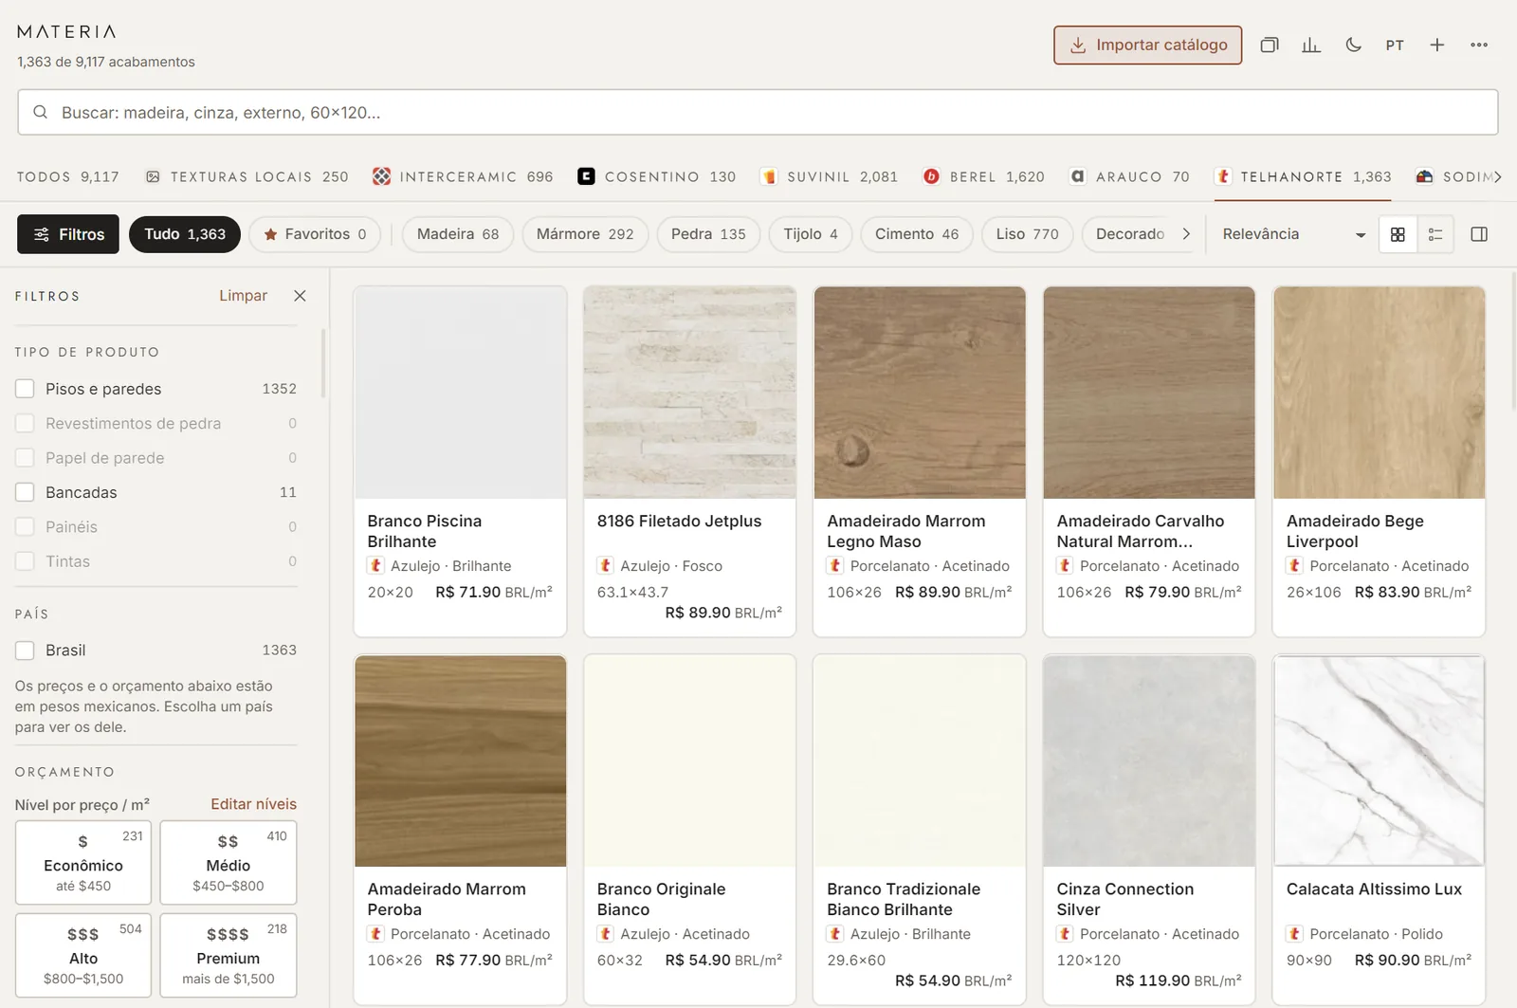Open the Arauco brand tab
1517x1008 pixels.
tap(1129, 176)
